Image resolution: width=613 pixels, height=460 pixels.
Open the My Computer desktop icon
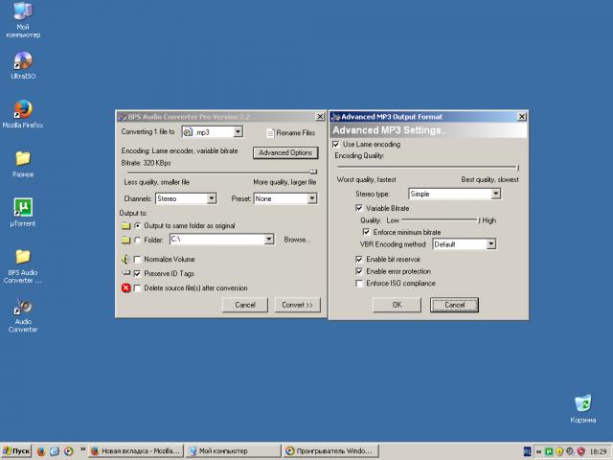pos(23,12)
